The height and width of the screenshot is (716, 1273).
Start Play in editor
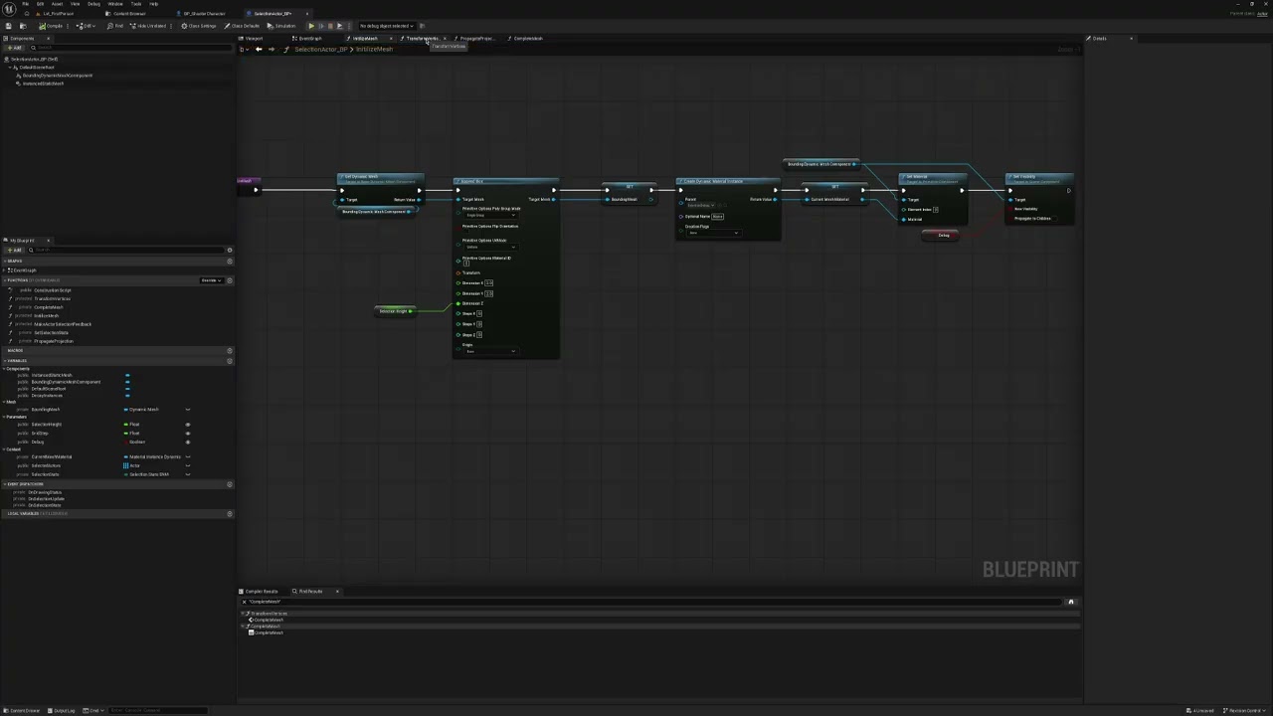click(311, 26)
